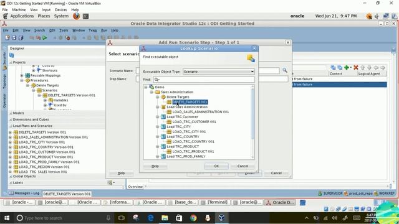
Task: Open the Tools menu
Action: point(64,30)
